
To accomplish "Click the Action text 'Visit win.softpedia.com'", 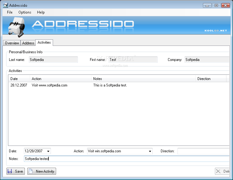I will 105,151.
